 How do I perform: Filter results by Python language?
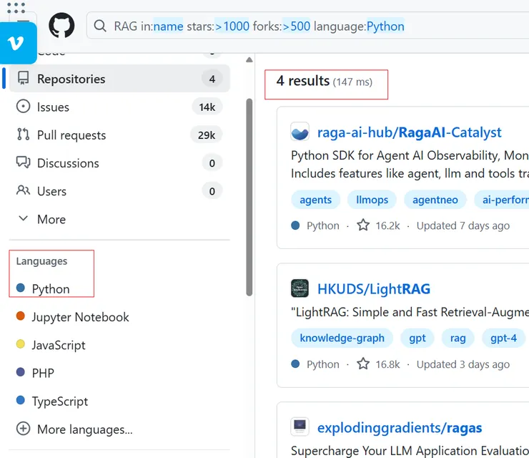(50, 289)
